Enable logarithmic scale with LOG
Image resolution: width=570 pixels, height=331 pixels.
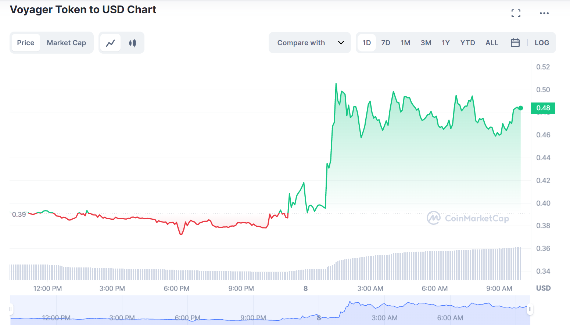coord(542,43)
